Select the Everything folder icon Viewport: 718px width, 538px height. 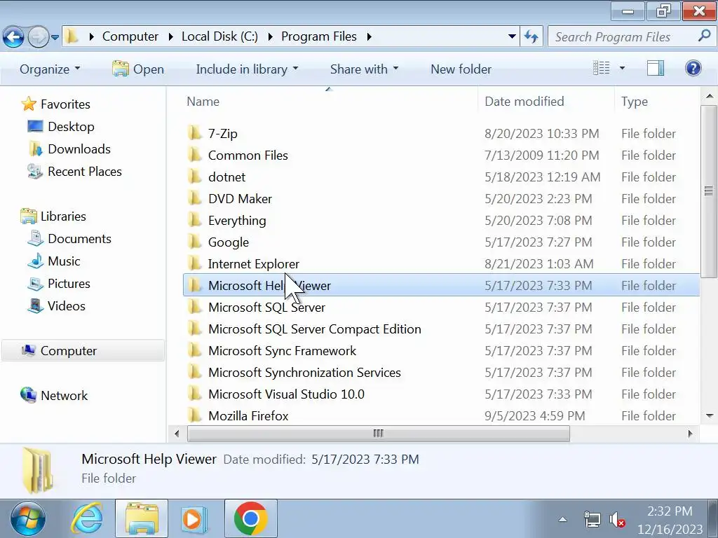(195, 220)
